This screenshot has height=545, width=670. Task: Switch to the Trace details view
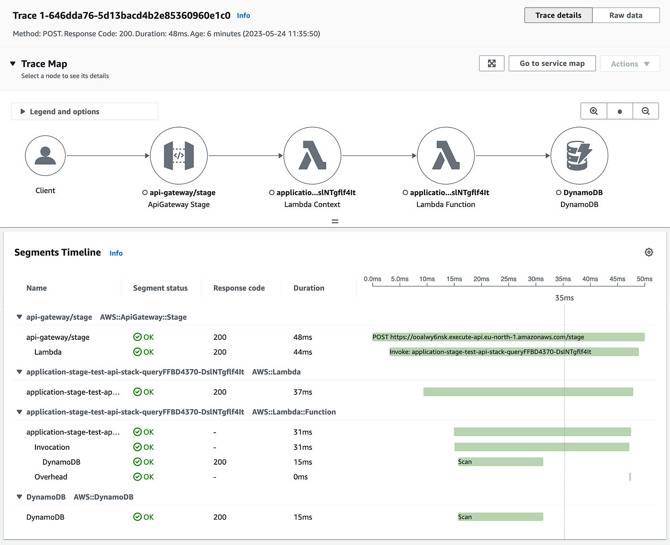558,15
